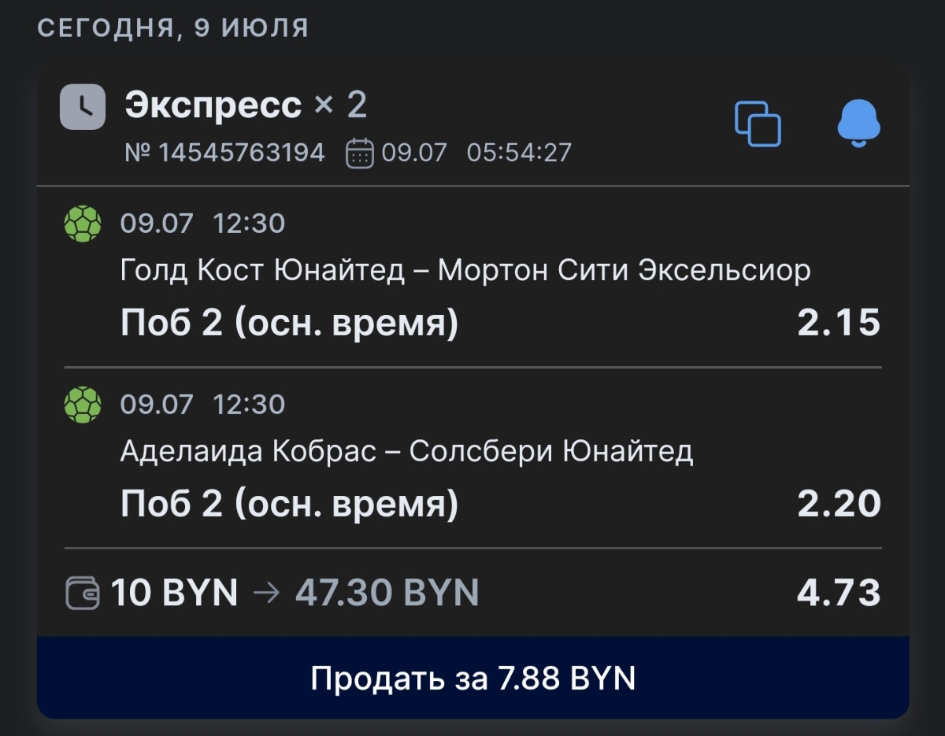Viewport: 945px width, 736px height.
Task: Click the 2.20 odds value
Action: tap(838, 504)
